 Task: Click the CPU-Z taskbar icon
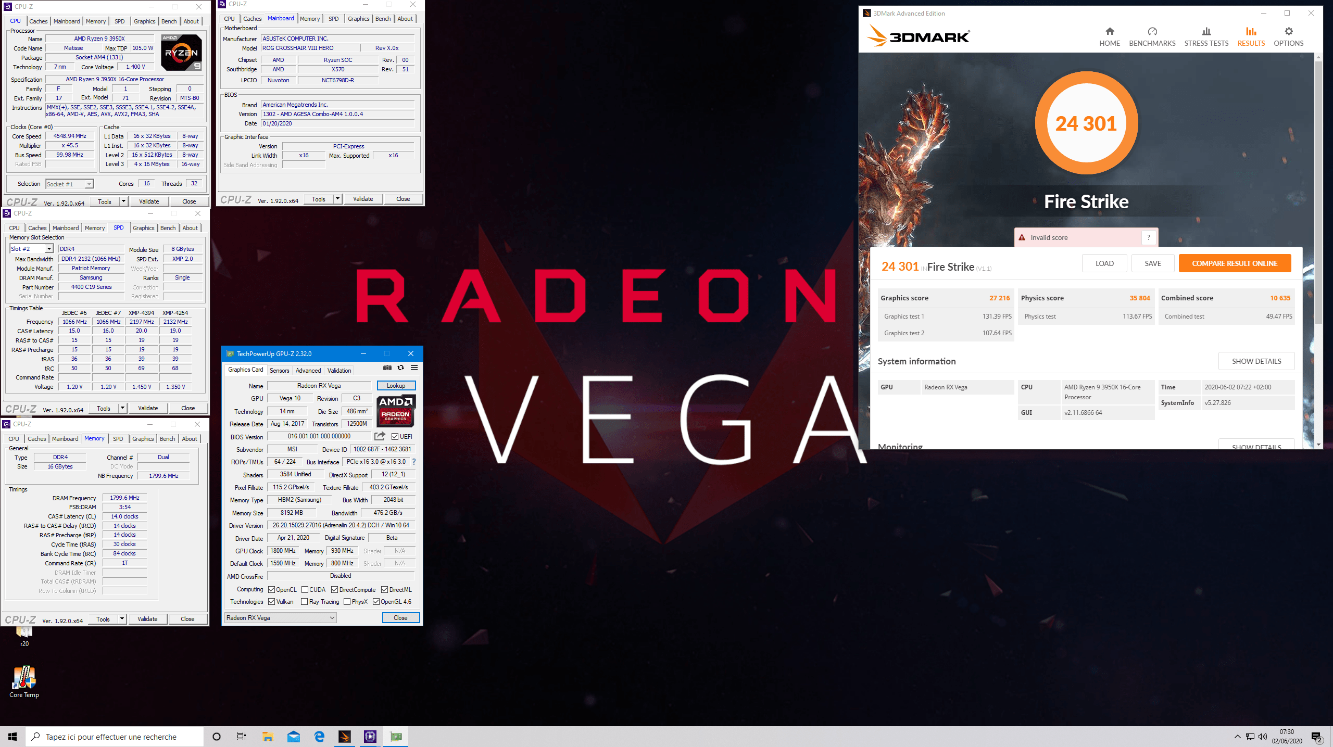click(x=370, y=737)
